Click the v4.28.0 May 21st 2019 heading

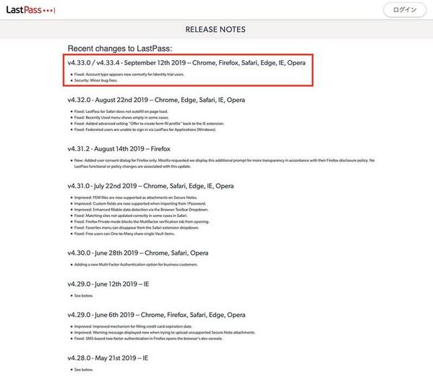point(108,358)
